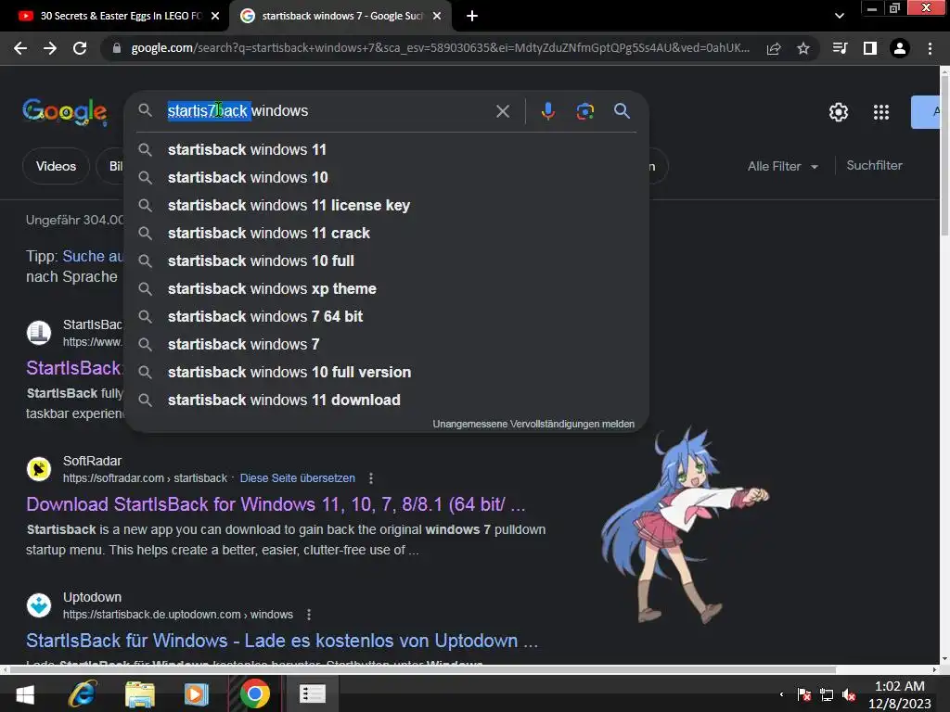This screenshot has width=950, height=712.
Task: Share this page from the address bar
Action: [x=773, y=49]
